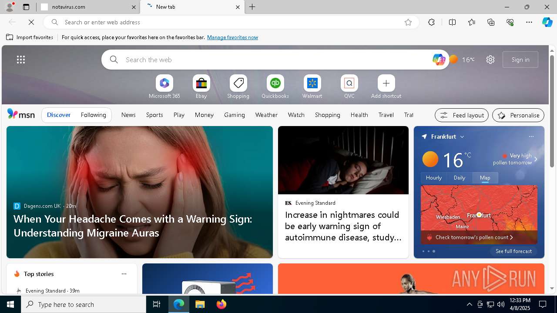Launch Firefox from the taskbar

click(x=221, y=304)
